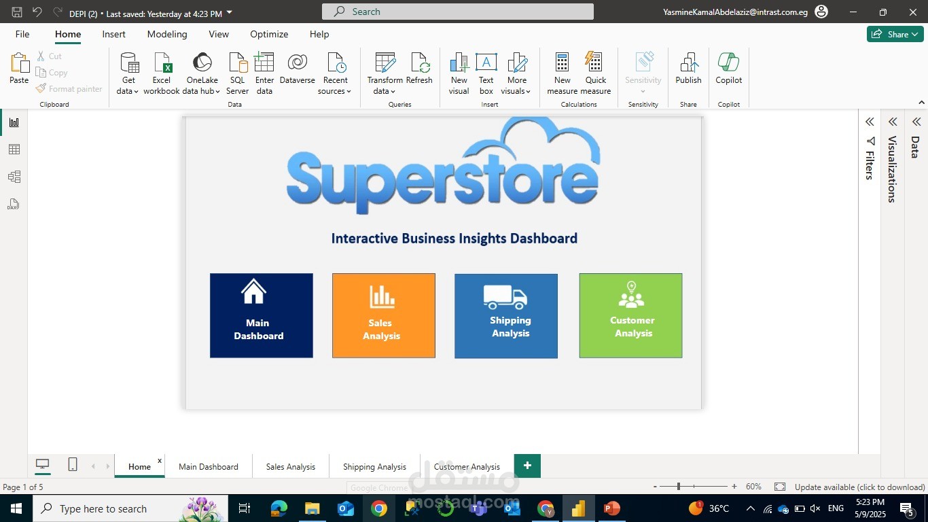Screen dimensions: 928x522
Task: Add a New visual to the canvas
Action: (459, 71)
